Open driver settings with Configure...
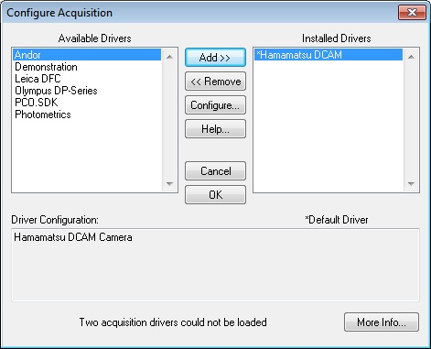The width and height of the screenshot is (431, 349). click(x=215, y=105)
